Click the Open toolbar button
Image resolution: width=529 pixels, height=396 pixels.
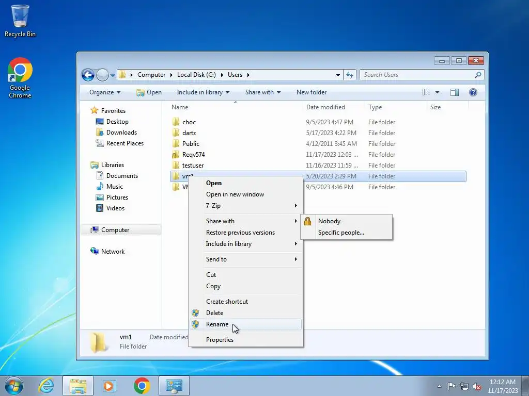(149, 92)
